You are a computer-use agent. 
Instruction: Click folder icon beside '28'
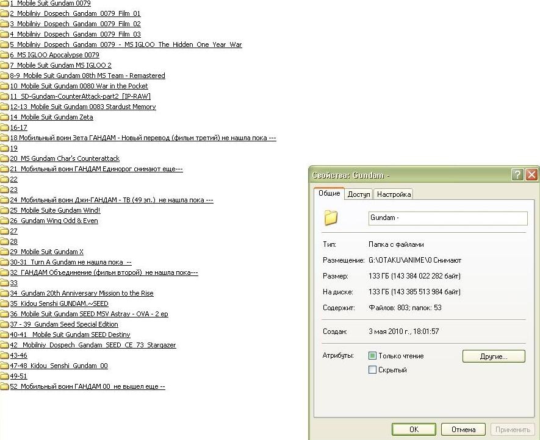tap(4, 241)
